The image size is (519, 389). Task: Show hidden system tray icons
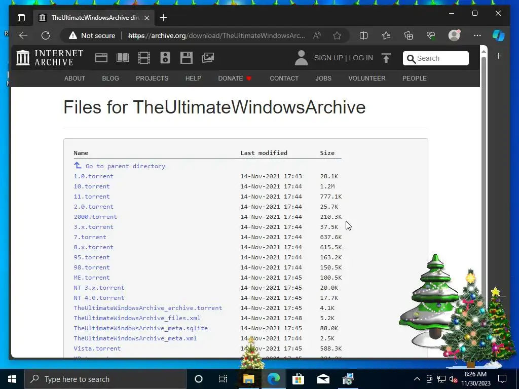point(417,379)
